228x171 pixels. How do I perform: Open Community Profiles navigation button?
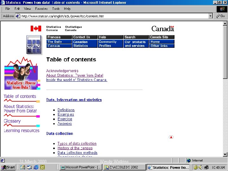[x=111, y=44]
